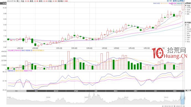Click the 5月19日 date label on the axis
Viewport: 191px width, 107px height.
click(x=74, y=48)
